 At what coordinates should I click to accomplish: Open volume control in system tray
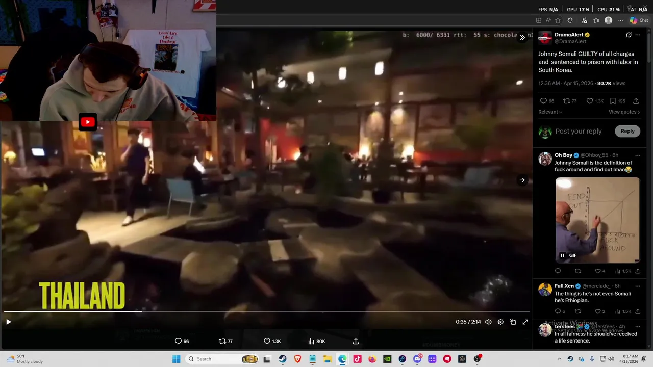[612, 359]
